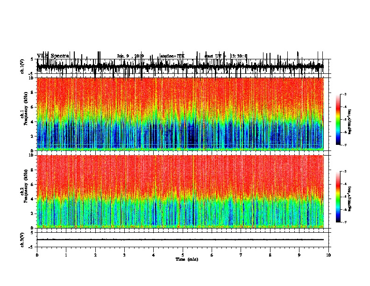370x286 pixels.
Task: Click time axis tick label "8"
Action: click(x=270, y=255)
